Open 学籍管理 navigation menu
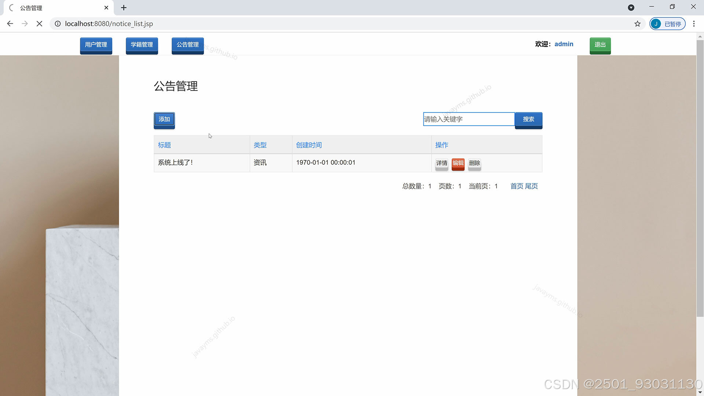The image size is (704, 396). (x=142, y=45)
